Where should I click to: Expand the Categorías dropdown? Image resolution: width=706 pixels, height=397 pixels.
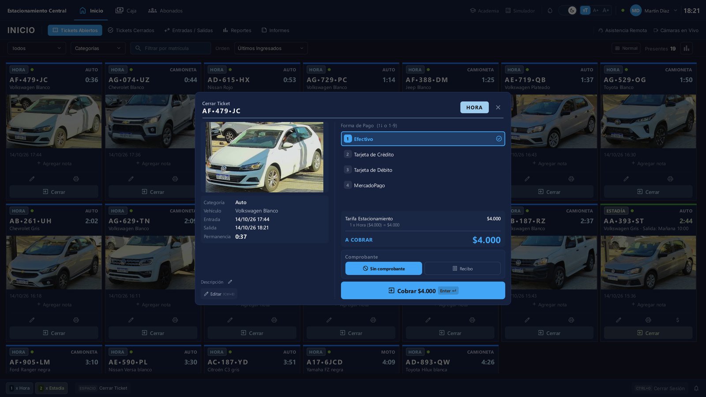98,48
